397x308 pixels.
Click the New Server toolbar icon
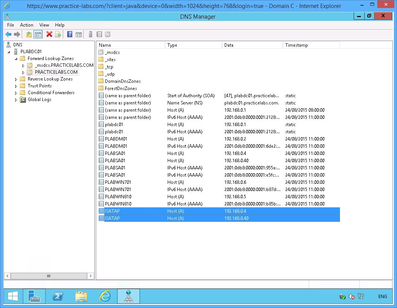[x=91, y=35]
